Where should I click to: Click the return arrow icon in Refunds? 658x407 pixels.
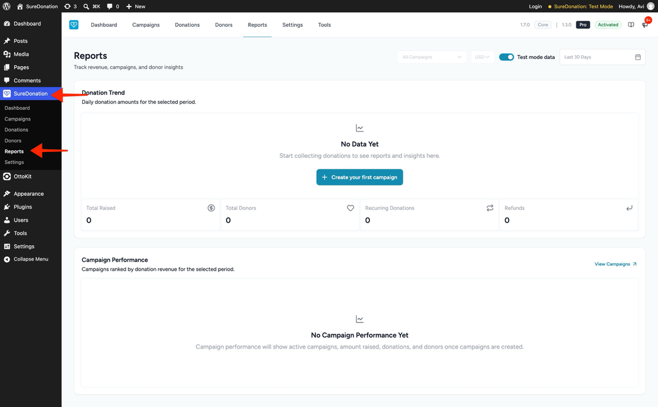point(629,208)
